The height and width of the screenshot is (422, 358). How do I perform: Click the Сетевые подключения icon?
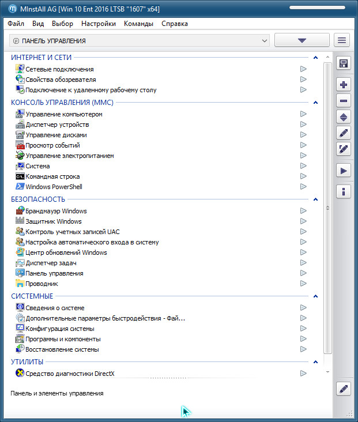pyautogui.click(x=20, y=69)
